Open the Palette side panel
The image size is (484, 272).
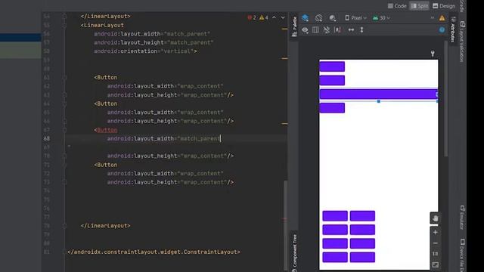(x=294, y=27)
